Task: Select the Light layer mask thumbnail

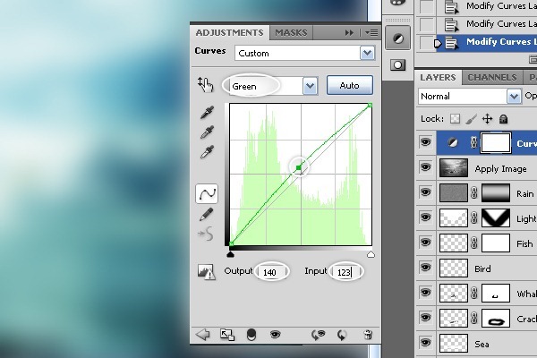Action: (x=496, y=217)
